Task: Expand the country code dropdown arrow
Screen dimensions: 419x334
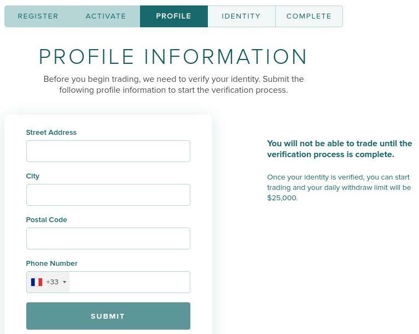Action: 65,282
